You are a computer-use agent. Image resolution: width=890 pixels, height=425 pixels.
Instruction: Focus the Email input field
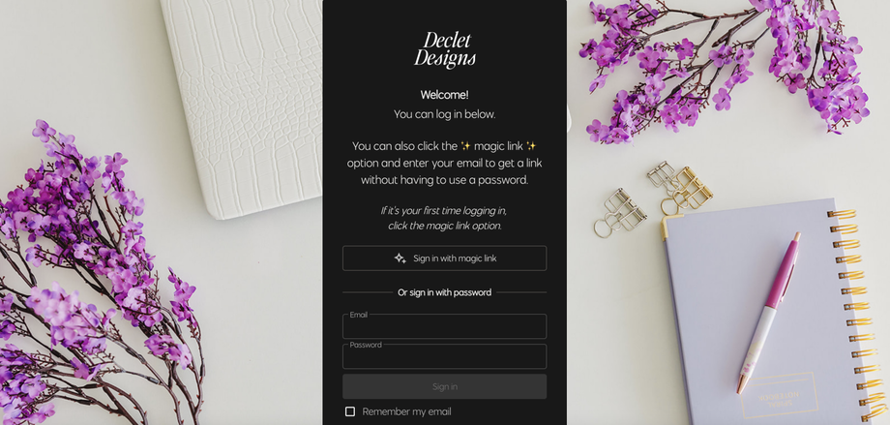[x=444, y=326]
